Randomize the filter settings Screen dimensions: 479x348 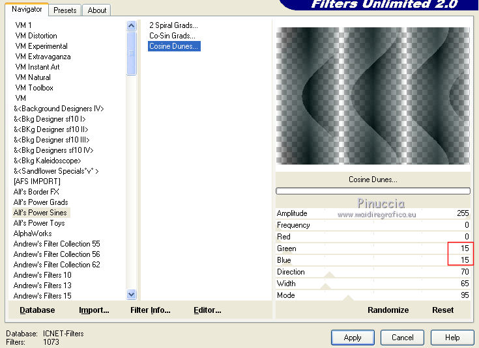[x=388, y=310]
